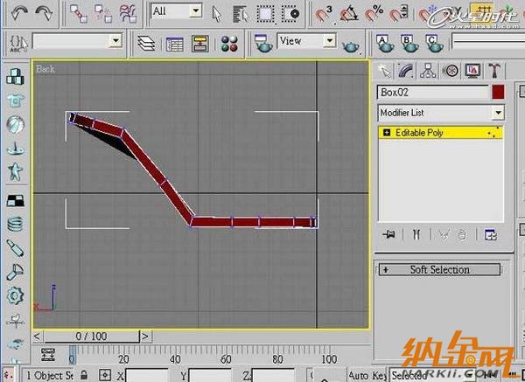Click the Box02 object color swatch
Image resolution: width=525 pixels, height=382 pixels.
coord(498,92)
